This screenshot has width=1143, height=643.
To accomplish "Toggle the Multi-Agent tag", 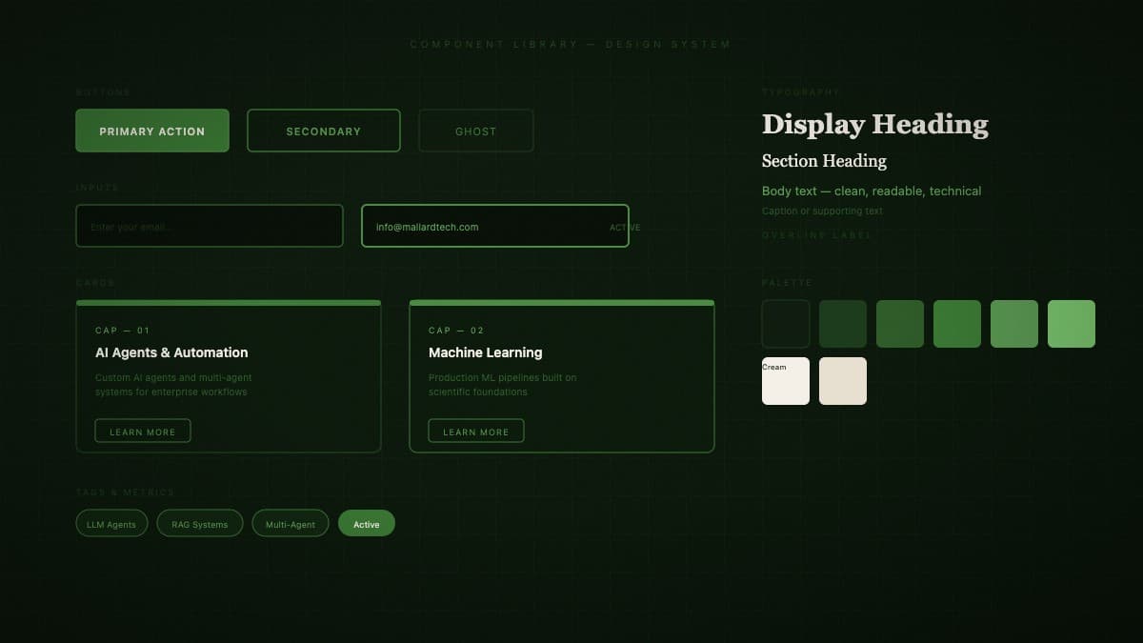I will tap(291, 523).
